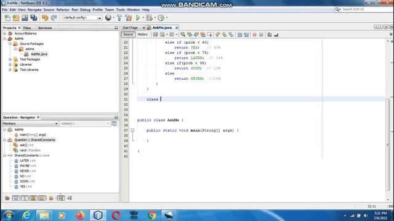Click the New Project toolbar icon
Screen dimensions: 394x221
[16, 18]
